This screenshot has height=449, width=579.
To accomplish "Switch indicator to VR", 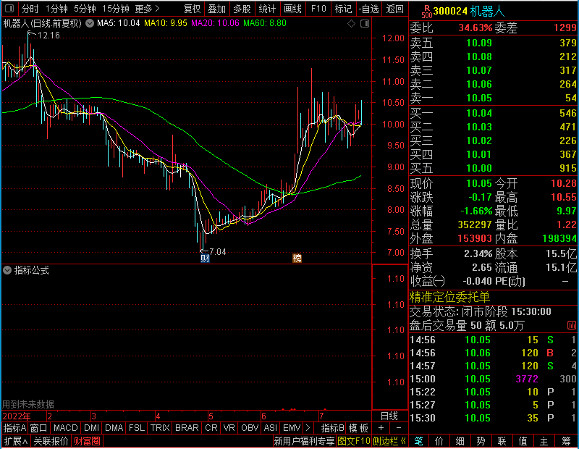I will [x=229, y=428].
